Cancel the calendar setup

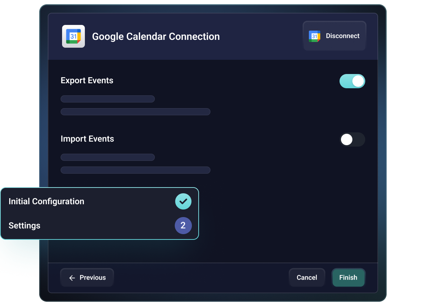click(307, 278)
